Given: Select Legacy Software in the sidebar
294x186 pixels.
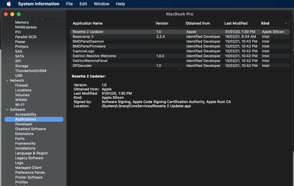Looking at the screenshot, I should tap(29, 158).
